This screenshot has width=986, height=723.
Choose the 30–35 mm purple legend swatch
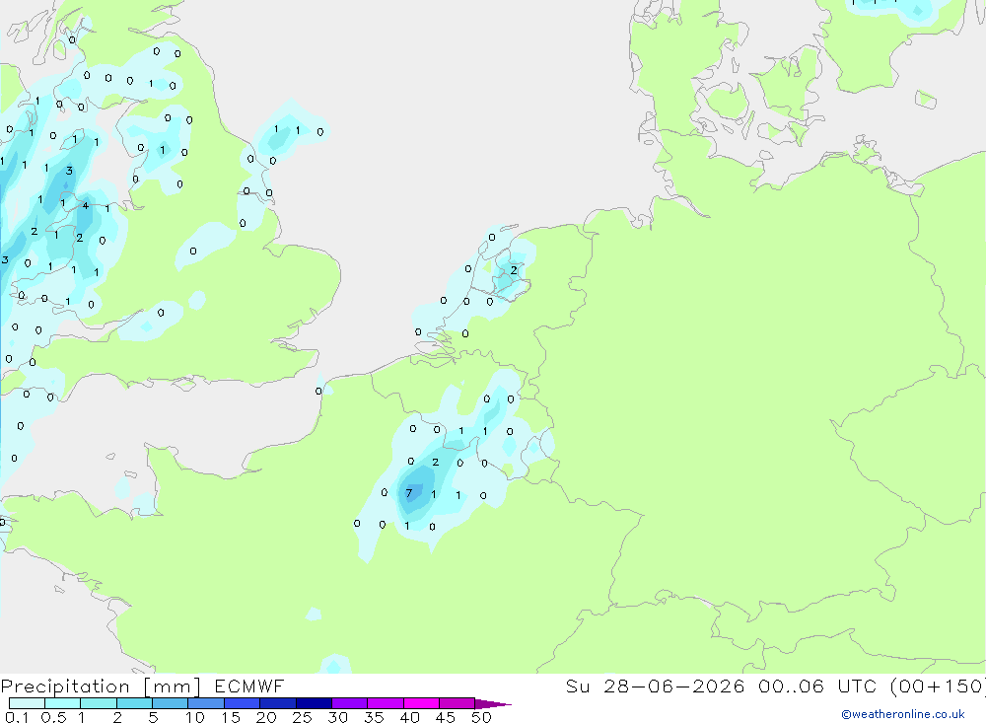349,703
